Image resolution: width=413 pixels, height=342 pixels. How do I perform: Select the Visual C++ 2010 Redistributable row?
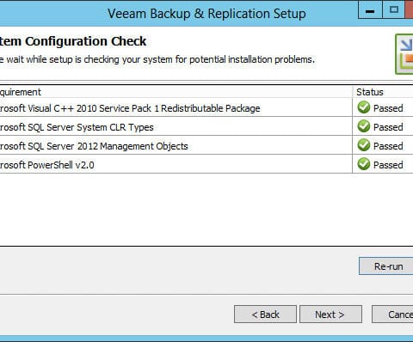[206, 107]
